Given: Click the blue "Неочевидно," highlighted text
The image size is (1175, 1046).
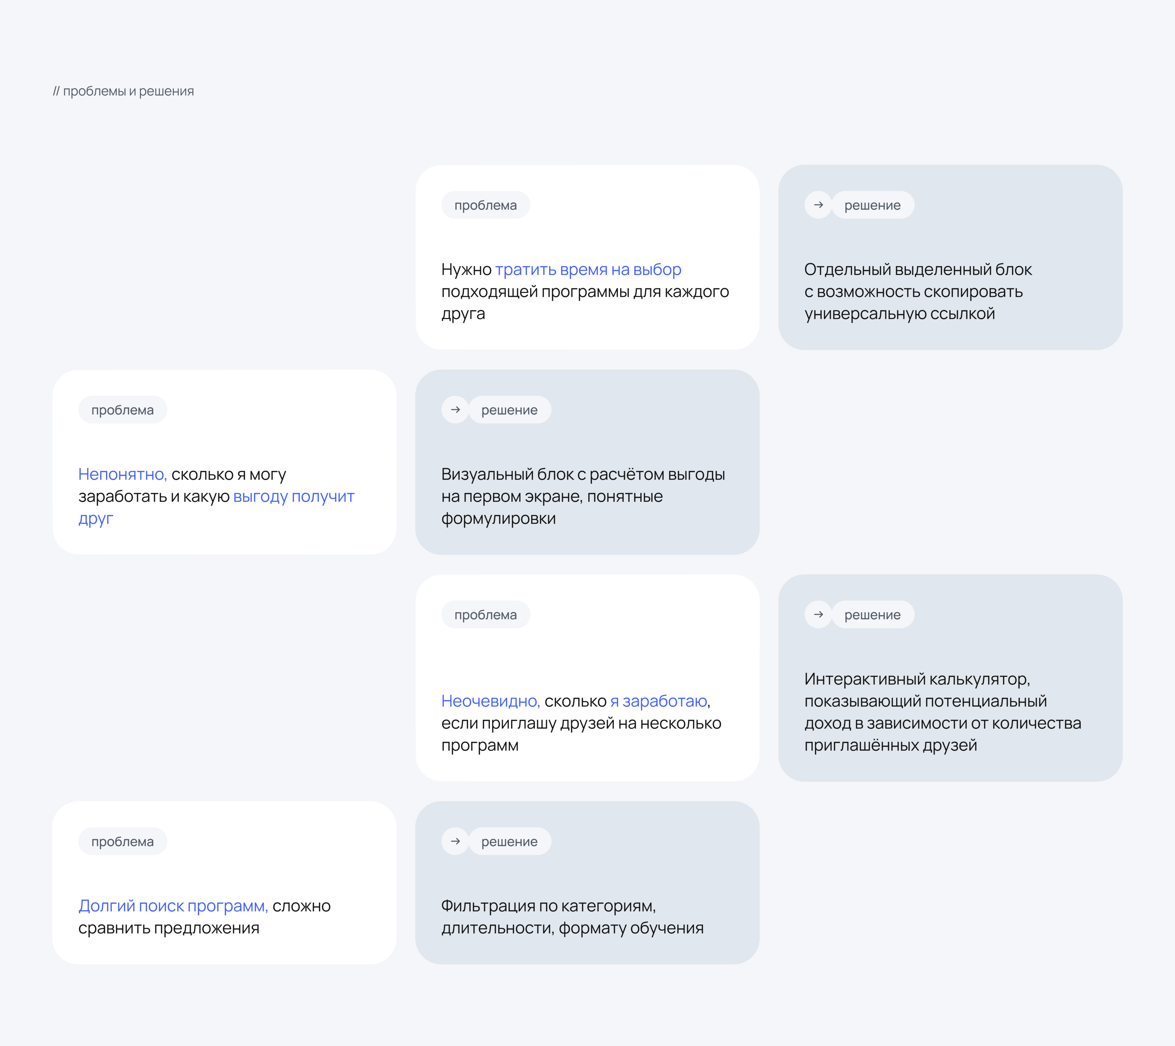Looking at the screenshot, I should pos(490,701).
